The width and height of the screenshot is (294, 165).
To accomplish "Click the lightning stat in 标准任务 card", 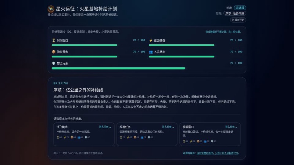I will pos(129,137).
